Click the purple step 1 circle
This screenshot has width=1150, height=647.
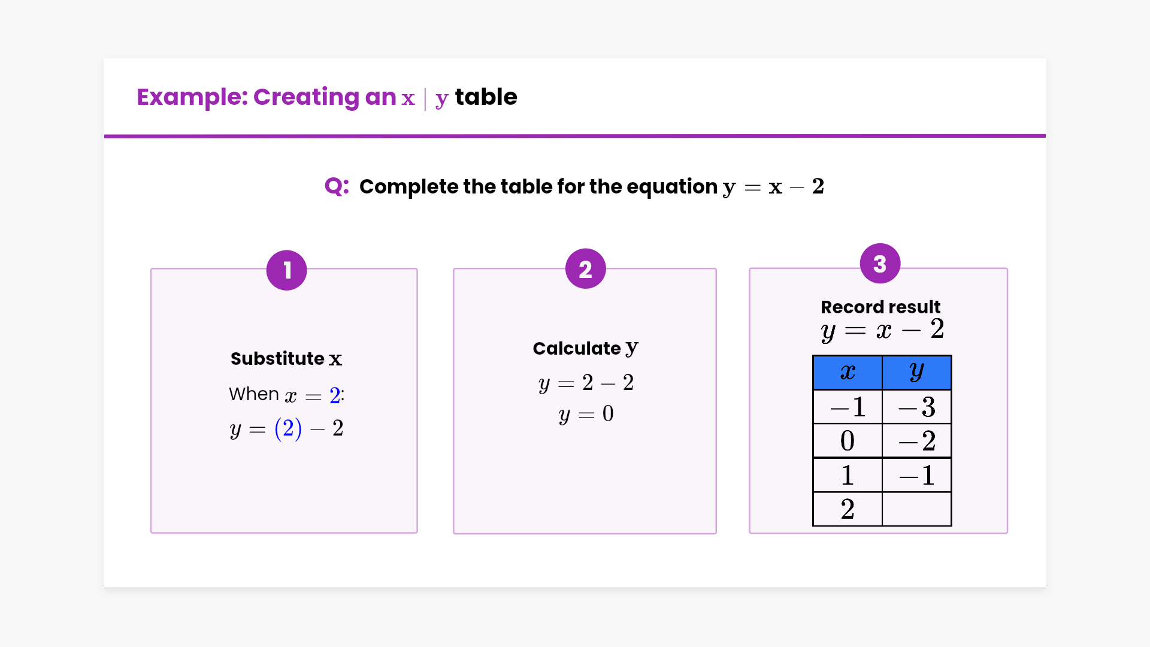(286, 270)
